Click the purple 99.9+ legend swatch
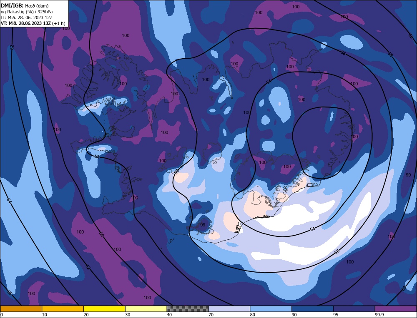Viewport: 417px width, 318px height. tap(396, 309)
